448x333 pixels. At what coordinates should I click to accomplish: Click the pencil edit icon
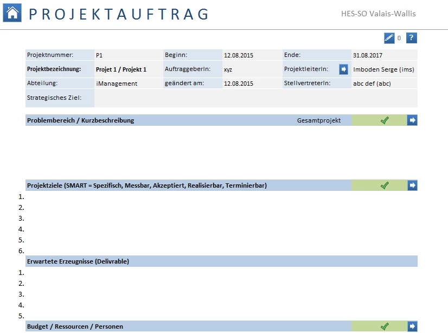[x=389, y=38]
